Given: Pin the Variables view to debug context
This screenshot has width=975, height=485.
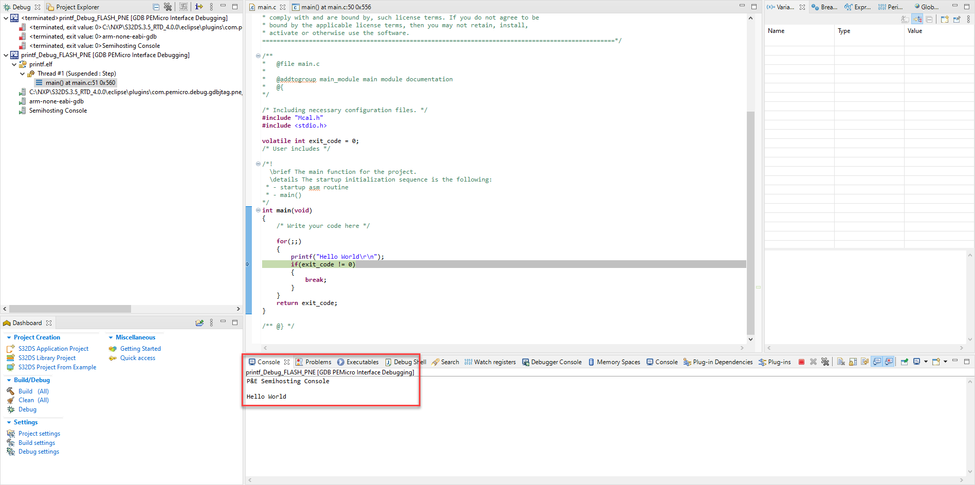Looking at the screenshot, I should pyautogui.click(x=956, y=19).
